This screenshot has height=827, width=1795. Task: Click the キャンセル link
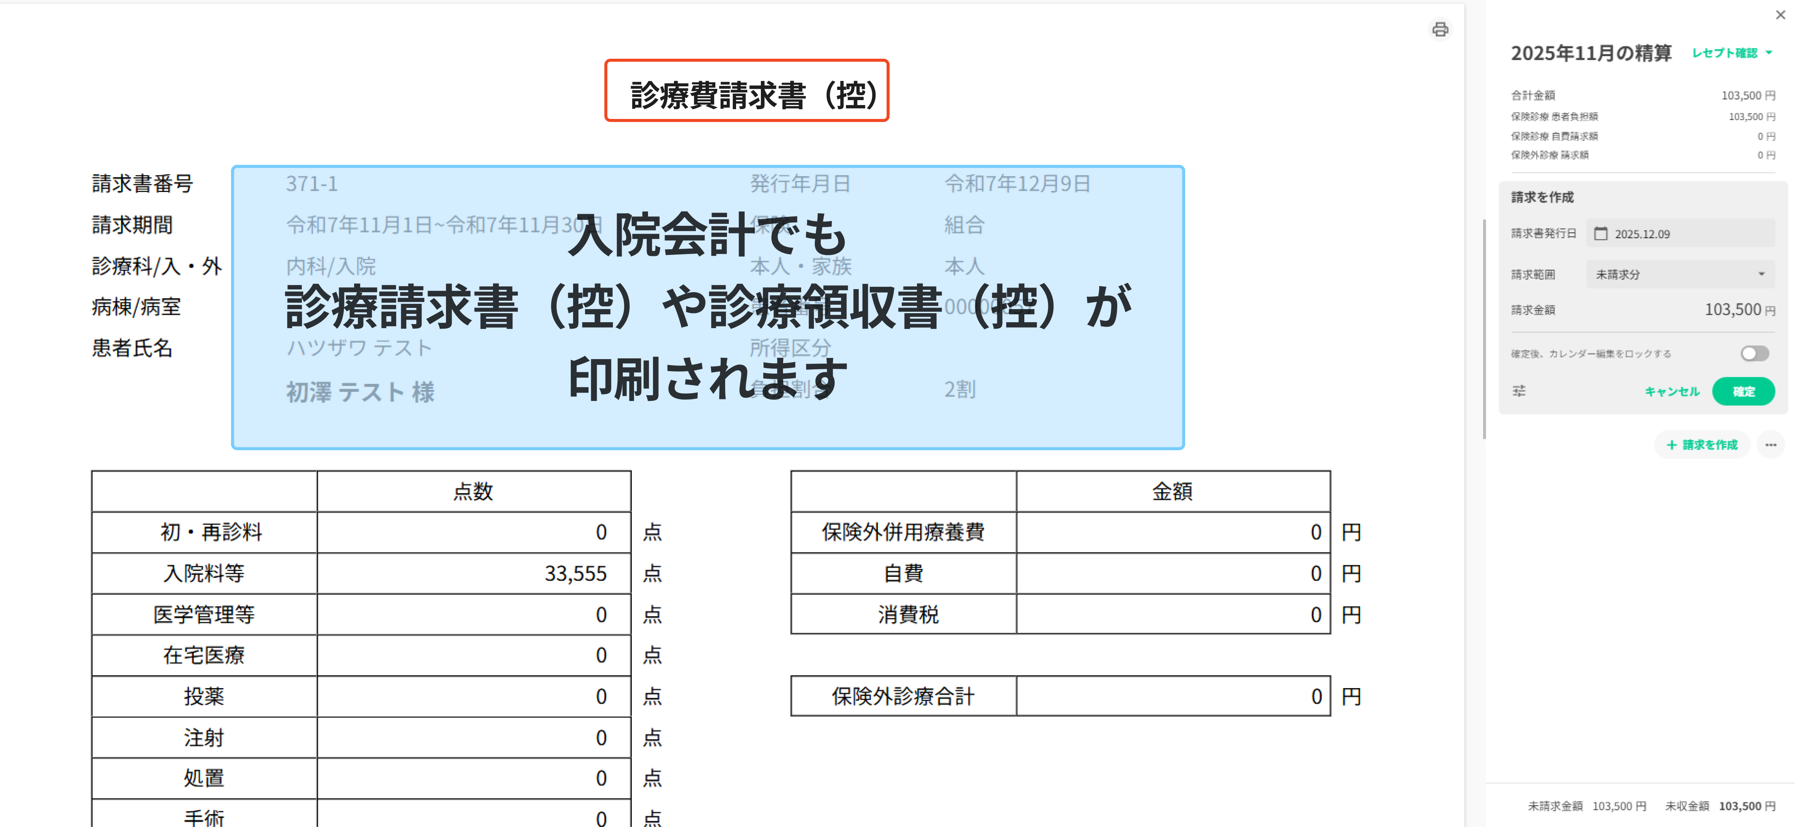click(1672, 391)
